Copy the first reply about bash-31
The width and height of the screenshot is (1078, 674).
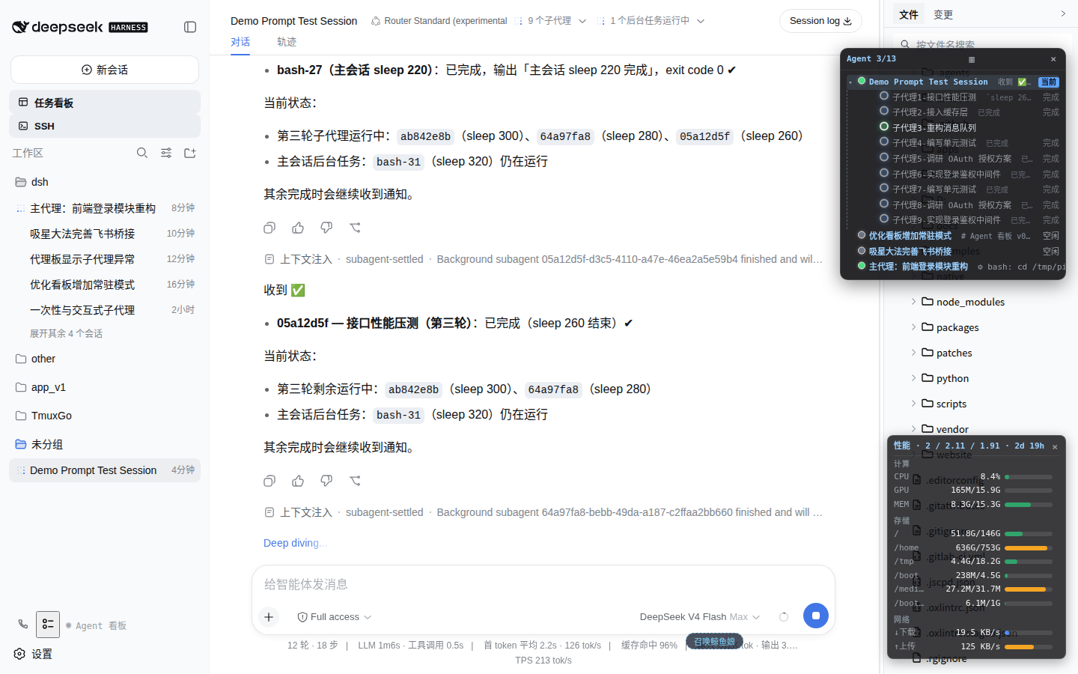[x=269, y=228]
